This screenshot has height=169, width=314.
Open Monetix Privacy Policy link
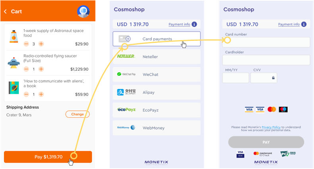pyautogui.click(x=271, y=127)
